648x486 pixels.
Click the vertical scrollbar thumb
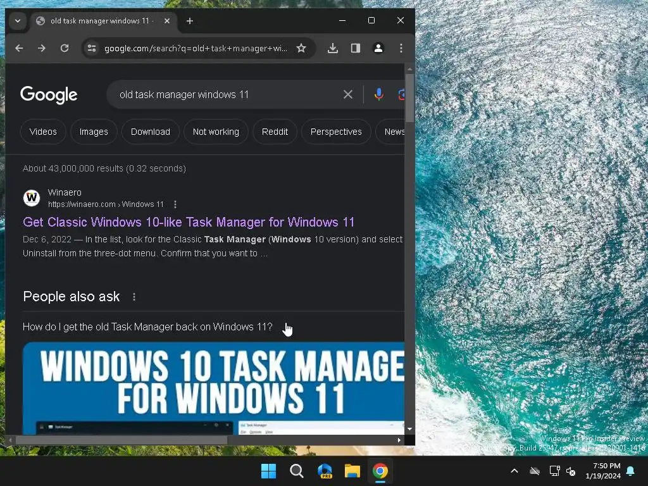coord(409,98)
